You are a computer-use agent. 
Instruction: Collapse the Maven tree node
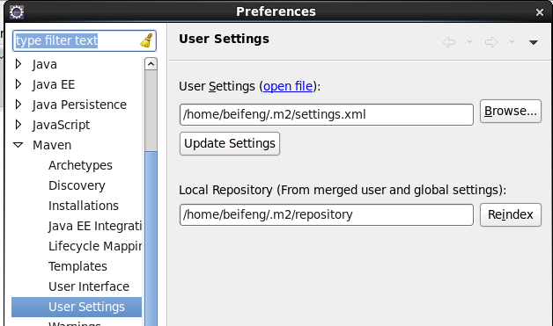(18, 145)
